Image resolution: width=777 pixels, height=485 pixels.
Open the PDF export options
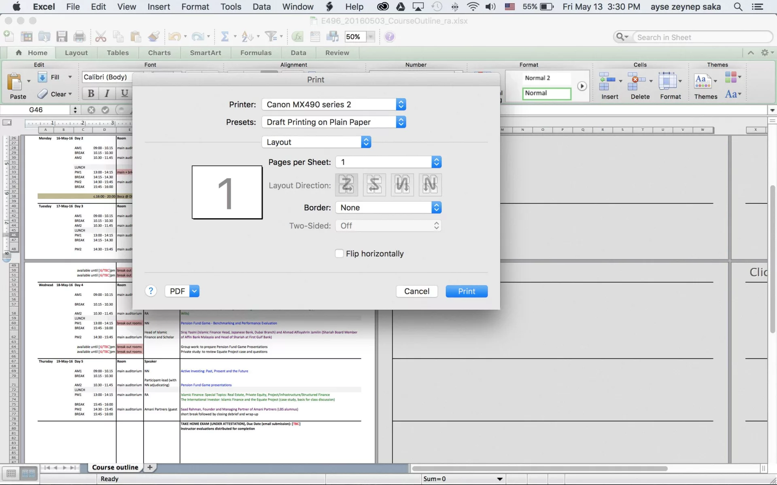click(x=194, y=291)
